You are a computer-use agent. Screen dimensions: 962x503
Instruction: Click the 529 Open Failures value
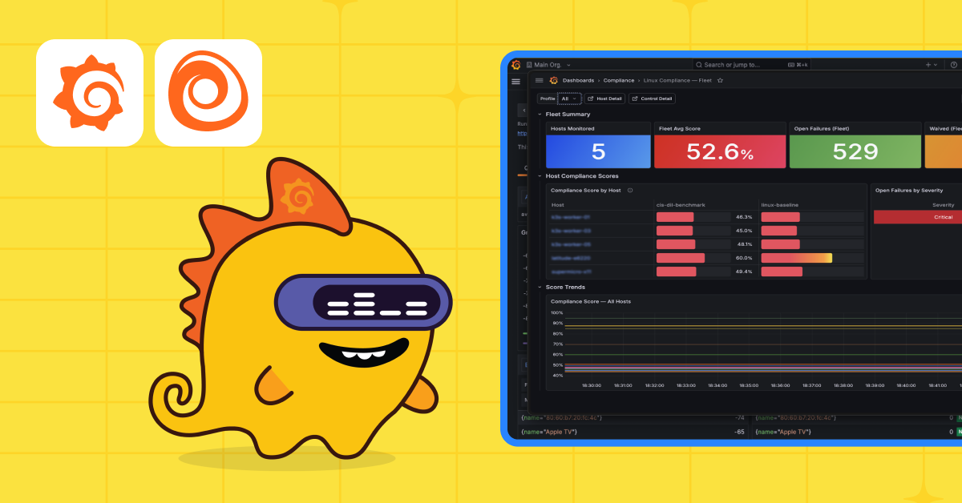click(x=855, y=151)
